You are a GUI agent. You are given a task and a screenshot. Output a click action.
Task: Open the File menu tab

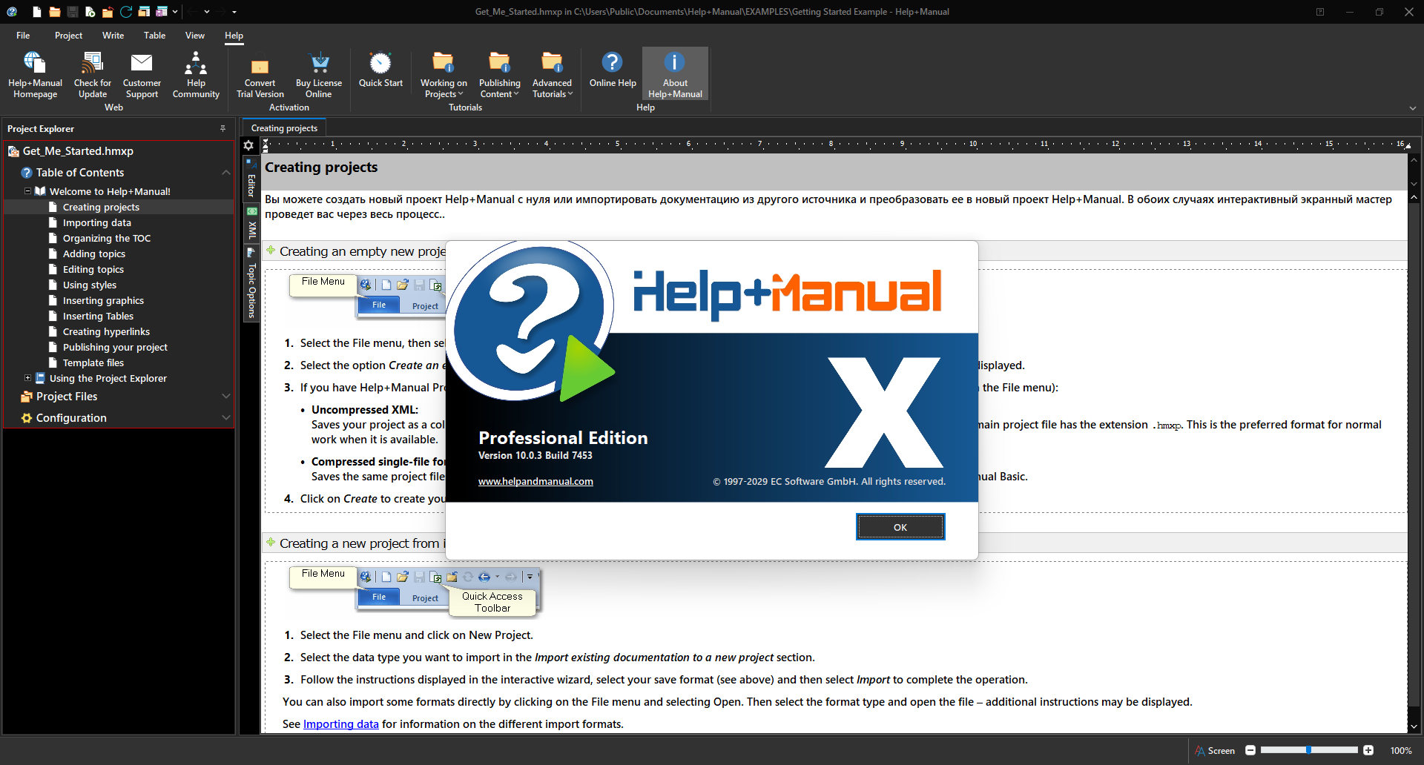23,36
